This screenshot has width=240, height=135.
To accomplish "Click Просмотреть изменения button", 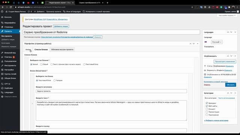I will click(x=225, y=61).
